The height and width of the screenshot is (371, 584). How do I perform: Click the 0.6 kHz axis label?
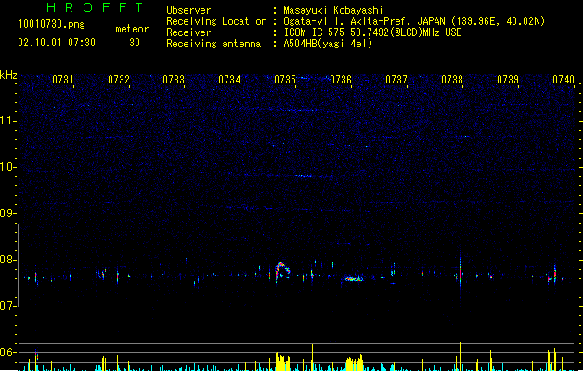(7, 352)
